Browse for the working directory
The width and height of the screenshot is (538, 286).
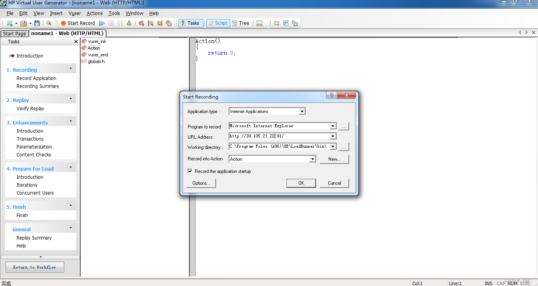tap(344, 147)
